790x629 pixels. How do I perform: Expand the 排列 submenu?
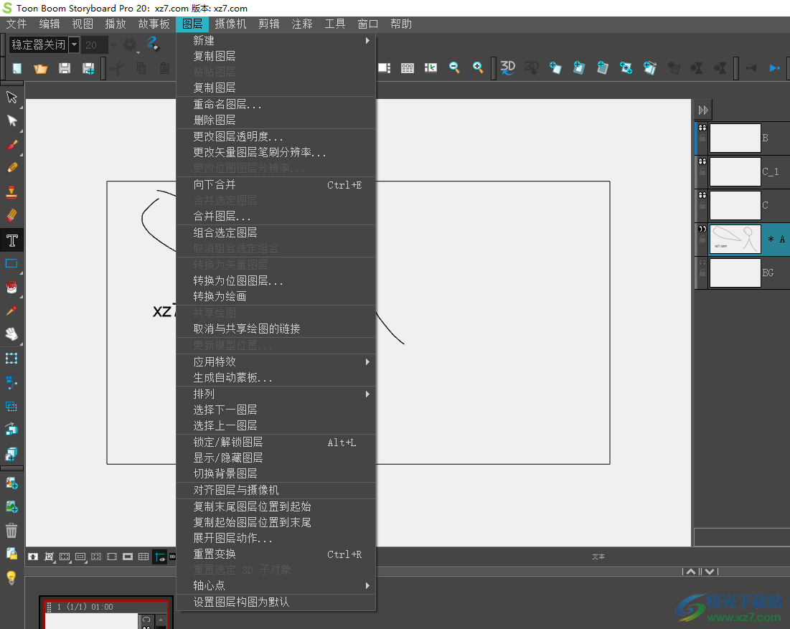(276, 394)
